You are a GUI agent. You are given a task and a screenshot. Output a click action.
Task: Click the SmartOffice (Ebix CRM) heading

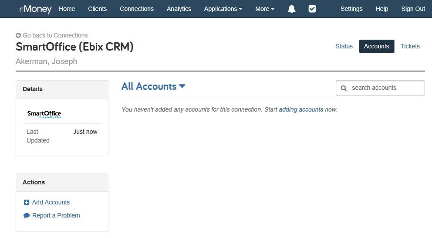pos(74,47)
